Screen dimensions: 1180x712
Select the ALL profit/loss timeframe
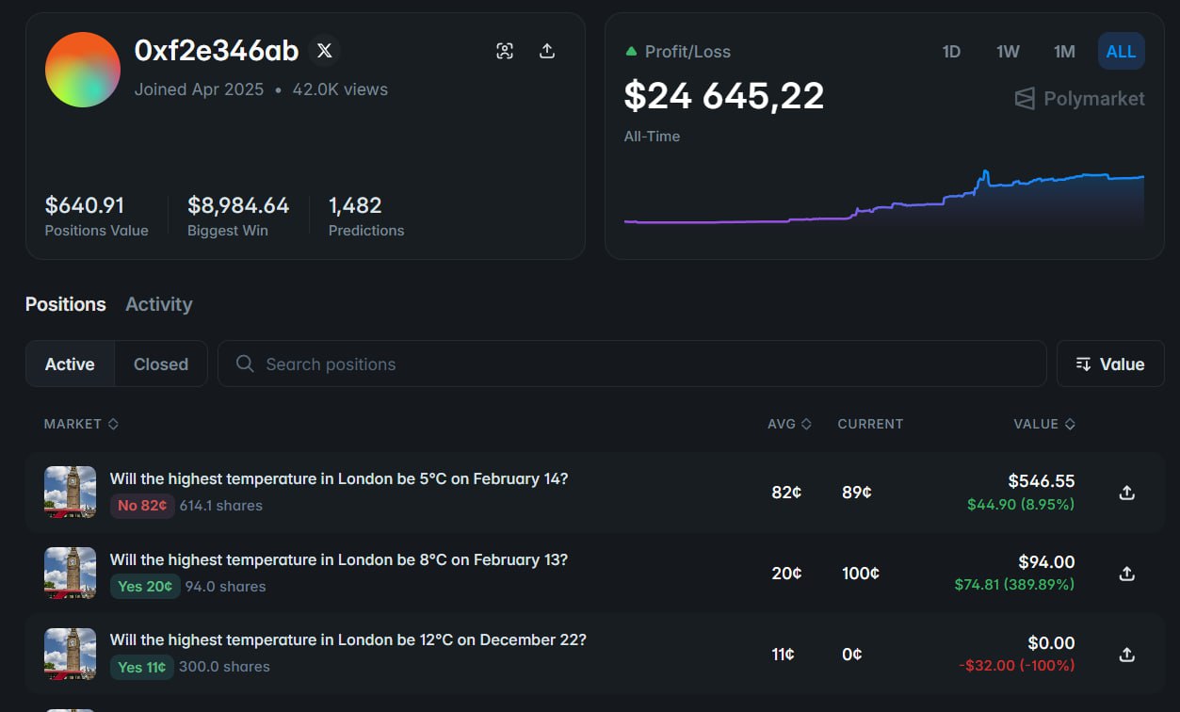point(1121,52)
